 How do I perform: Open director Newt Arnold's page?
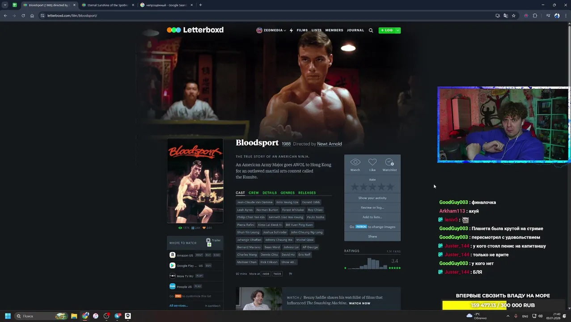coord(329,144)
